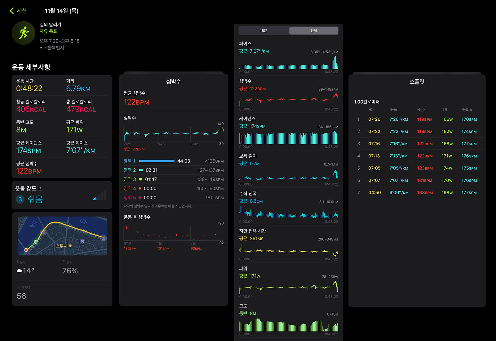Tap the effort signal bars icon

[100, 195]
